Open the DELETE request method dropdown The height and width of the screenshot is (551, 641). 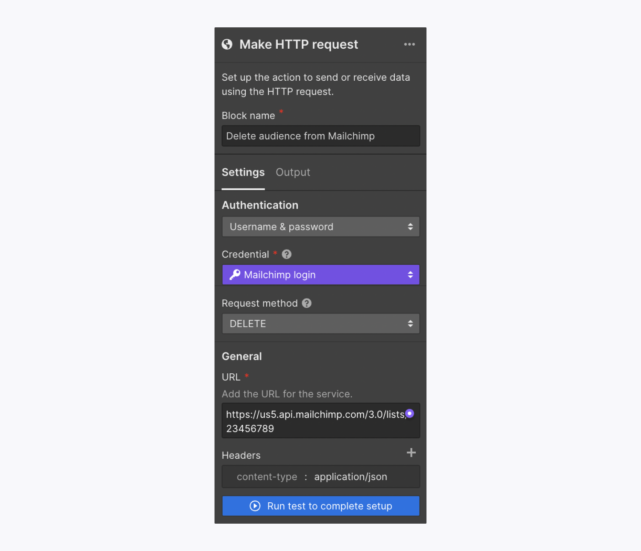tap(321, 324)
